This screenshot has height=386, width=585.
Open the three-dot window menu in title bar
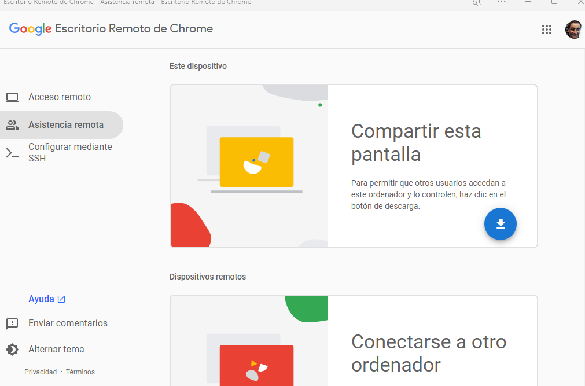(502, 2)
